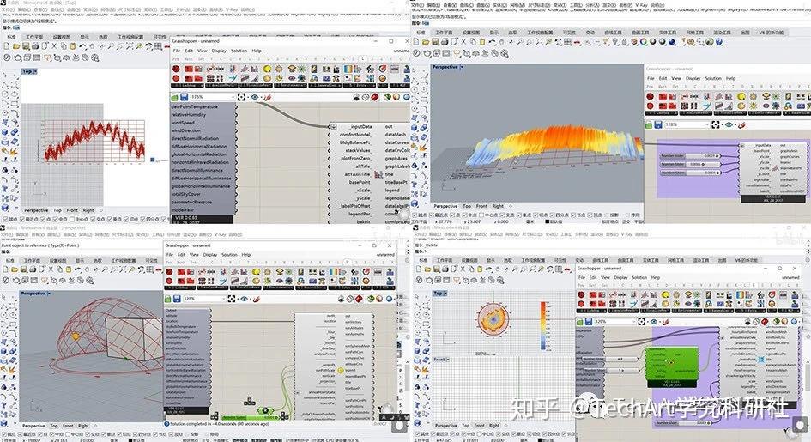Image resolution: width=811 pixels, height=442 pixels.
Task: Switch to Top viewport tab in sun path window
Action: click(x=54, y=426)
